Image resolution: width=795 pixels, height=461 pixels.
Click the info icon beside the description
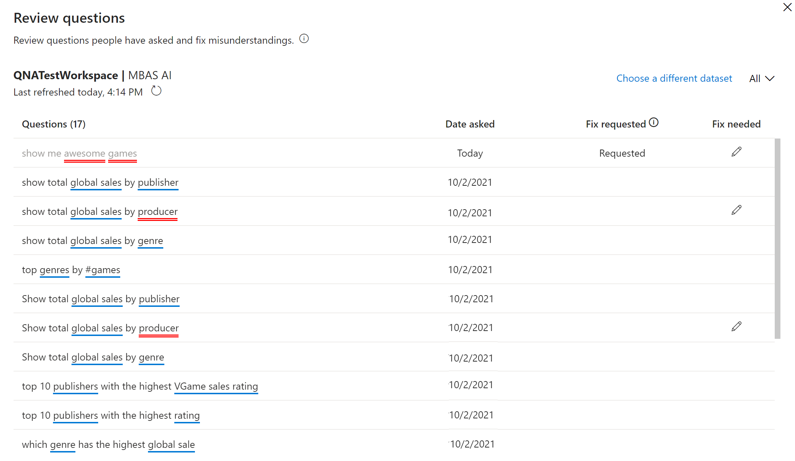304,39
